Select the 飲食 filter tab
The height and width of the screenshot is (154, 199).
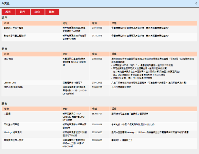click(37, 12)
